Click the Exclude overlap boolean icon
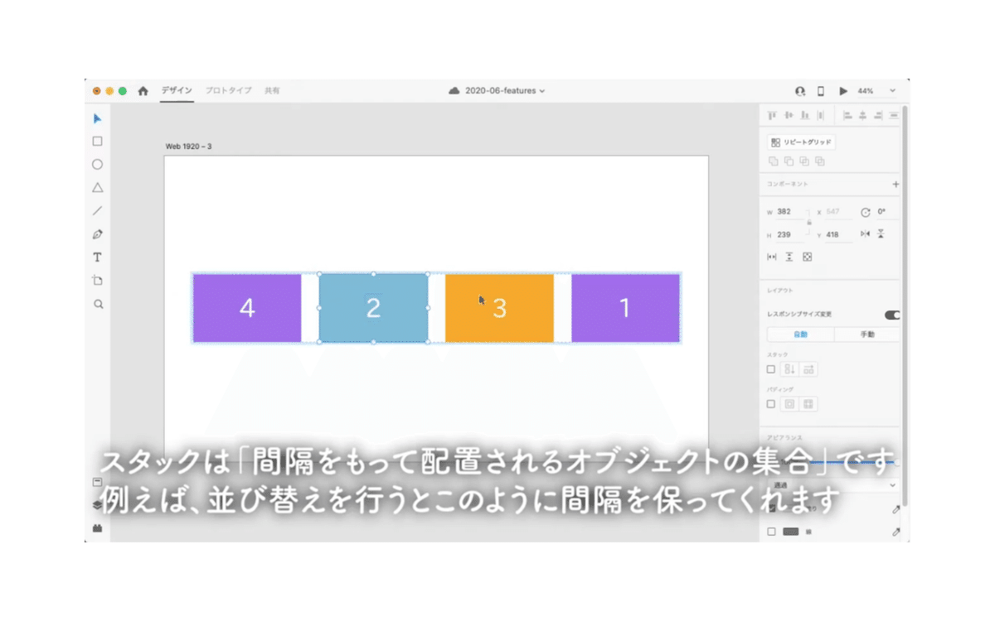The width and height of the screenshot is (995, 621). point(820,161)
